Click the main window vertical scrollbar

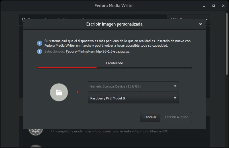227,44
